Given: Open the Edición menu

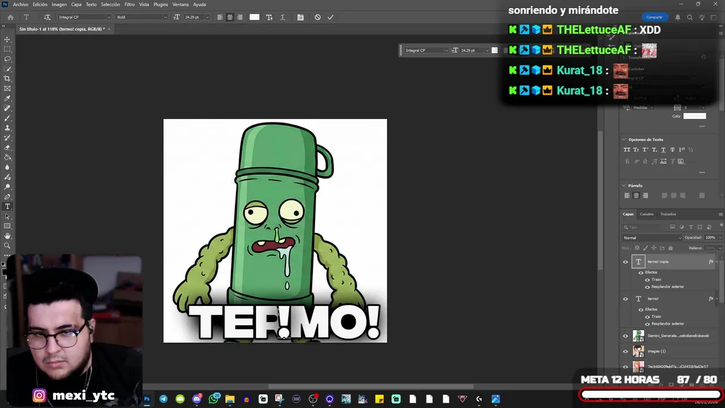Looking at the screenshot, I should 40,5.
